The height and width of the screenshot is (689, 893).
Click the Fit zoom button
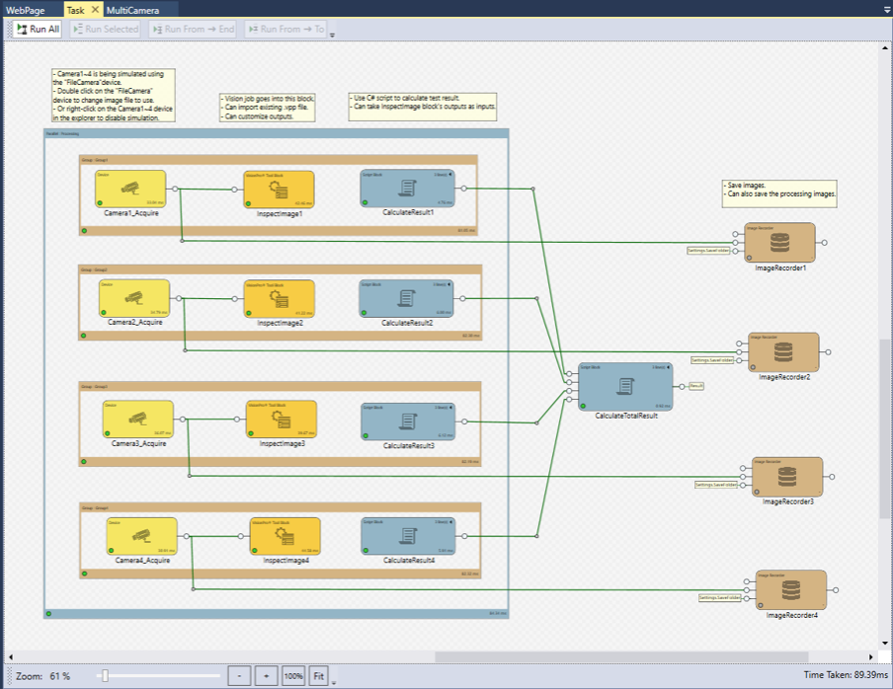(318, 676)
